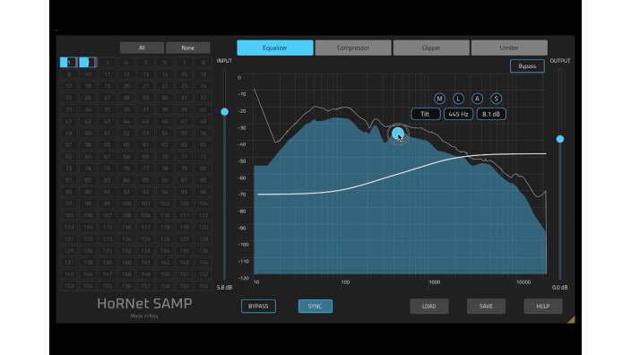Image resolution: width=631 pixels, height=355 pixels.
Task: Toggle channel 100 cell
Action: coord(126,203)
